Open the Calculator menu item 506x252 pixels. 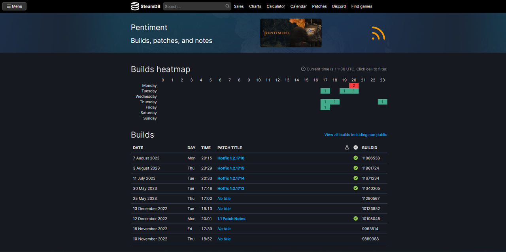pos(276,6)
